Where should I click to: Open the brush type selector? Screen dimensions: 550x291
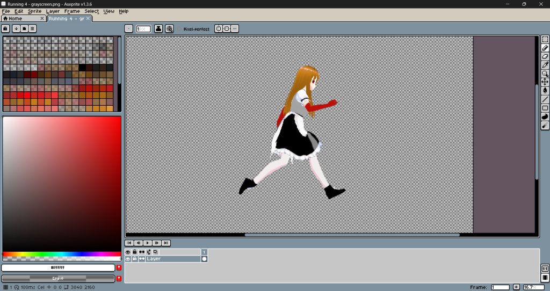[x=129, y=29]
